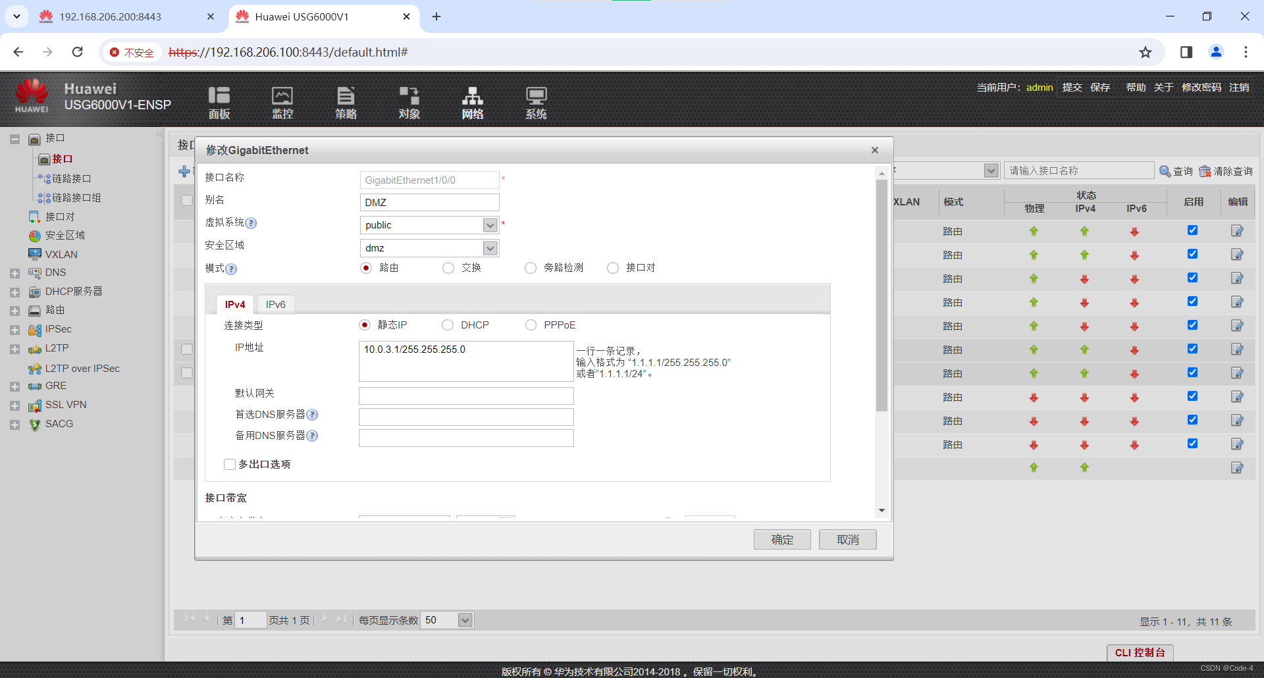Open the VXLAN sidebar item

point(61,254)
